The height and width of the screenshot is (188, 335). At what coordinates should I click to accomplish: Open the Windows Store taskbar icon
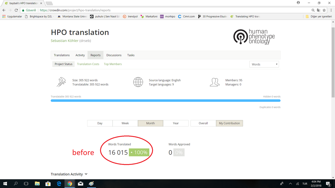[48, 184]
